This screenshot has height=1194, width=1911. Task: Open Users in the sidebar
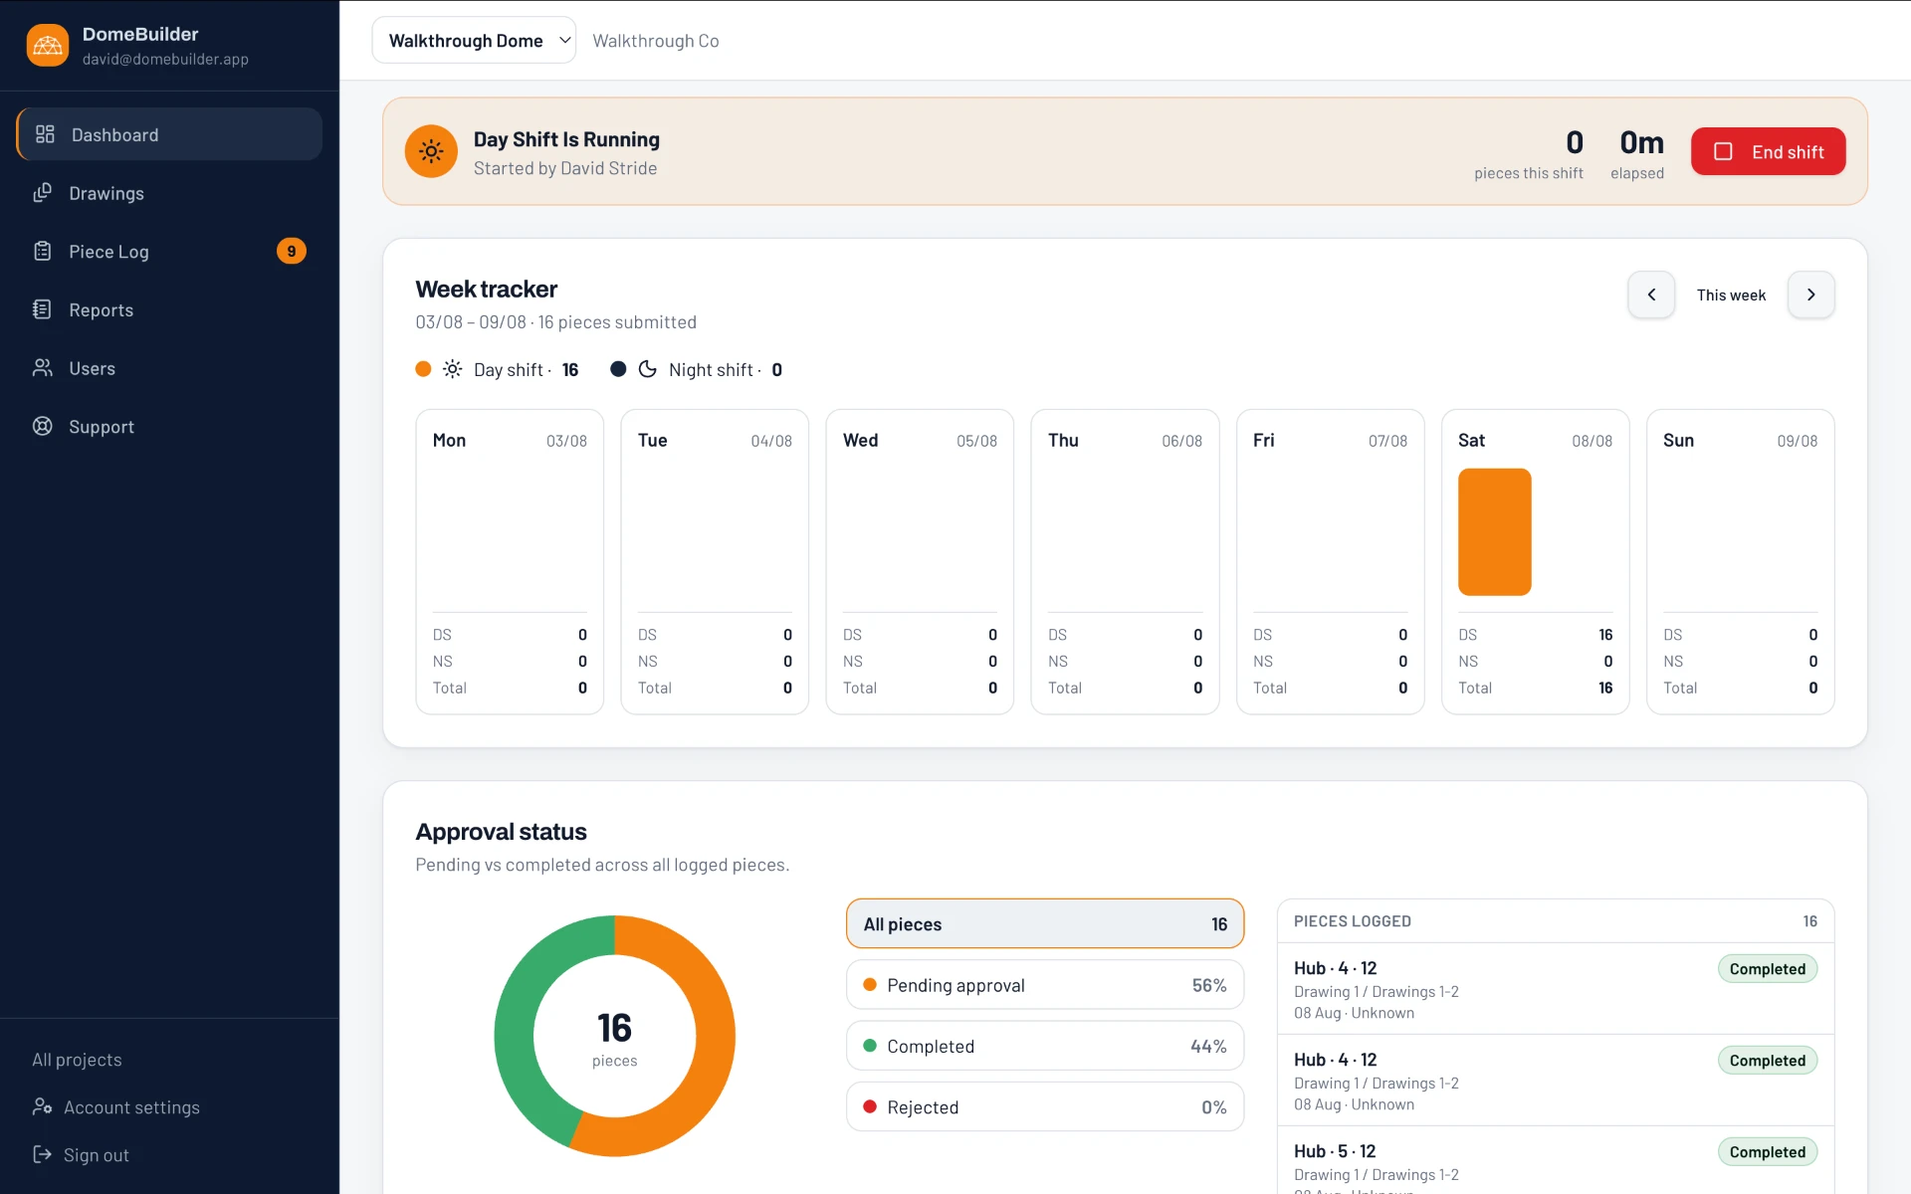pyautogui.click(x=169, y=368)
